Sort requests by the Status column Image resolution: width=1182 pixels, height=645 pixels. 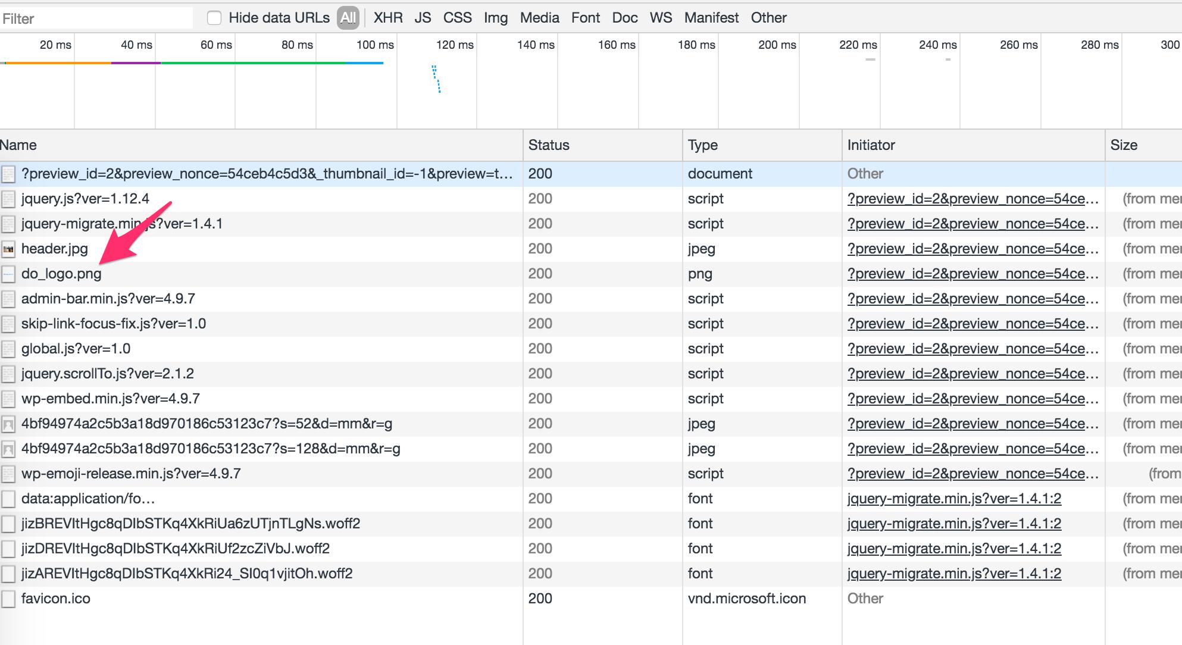click(548, 145)
